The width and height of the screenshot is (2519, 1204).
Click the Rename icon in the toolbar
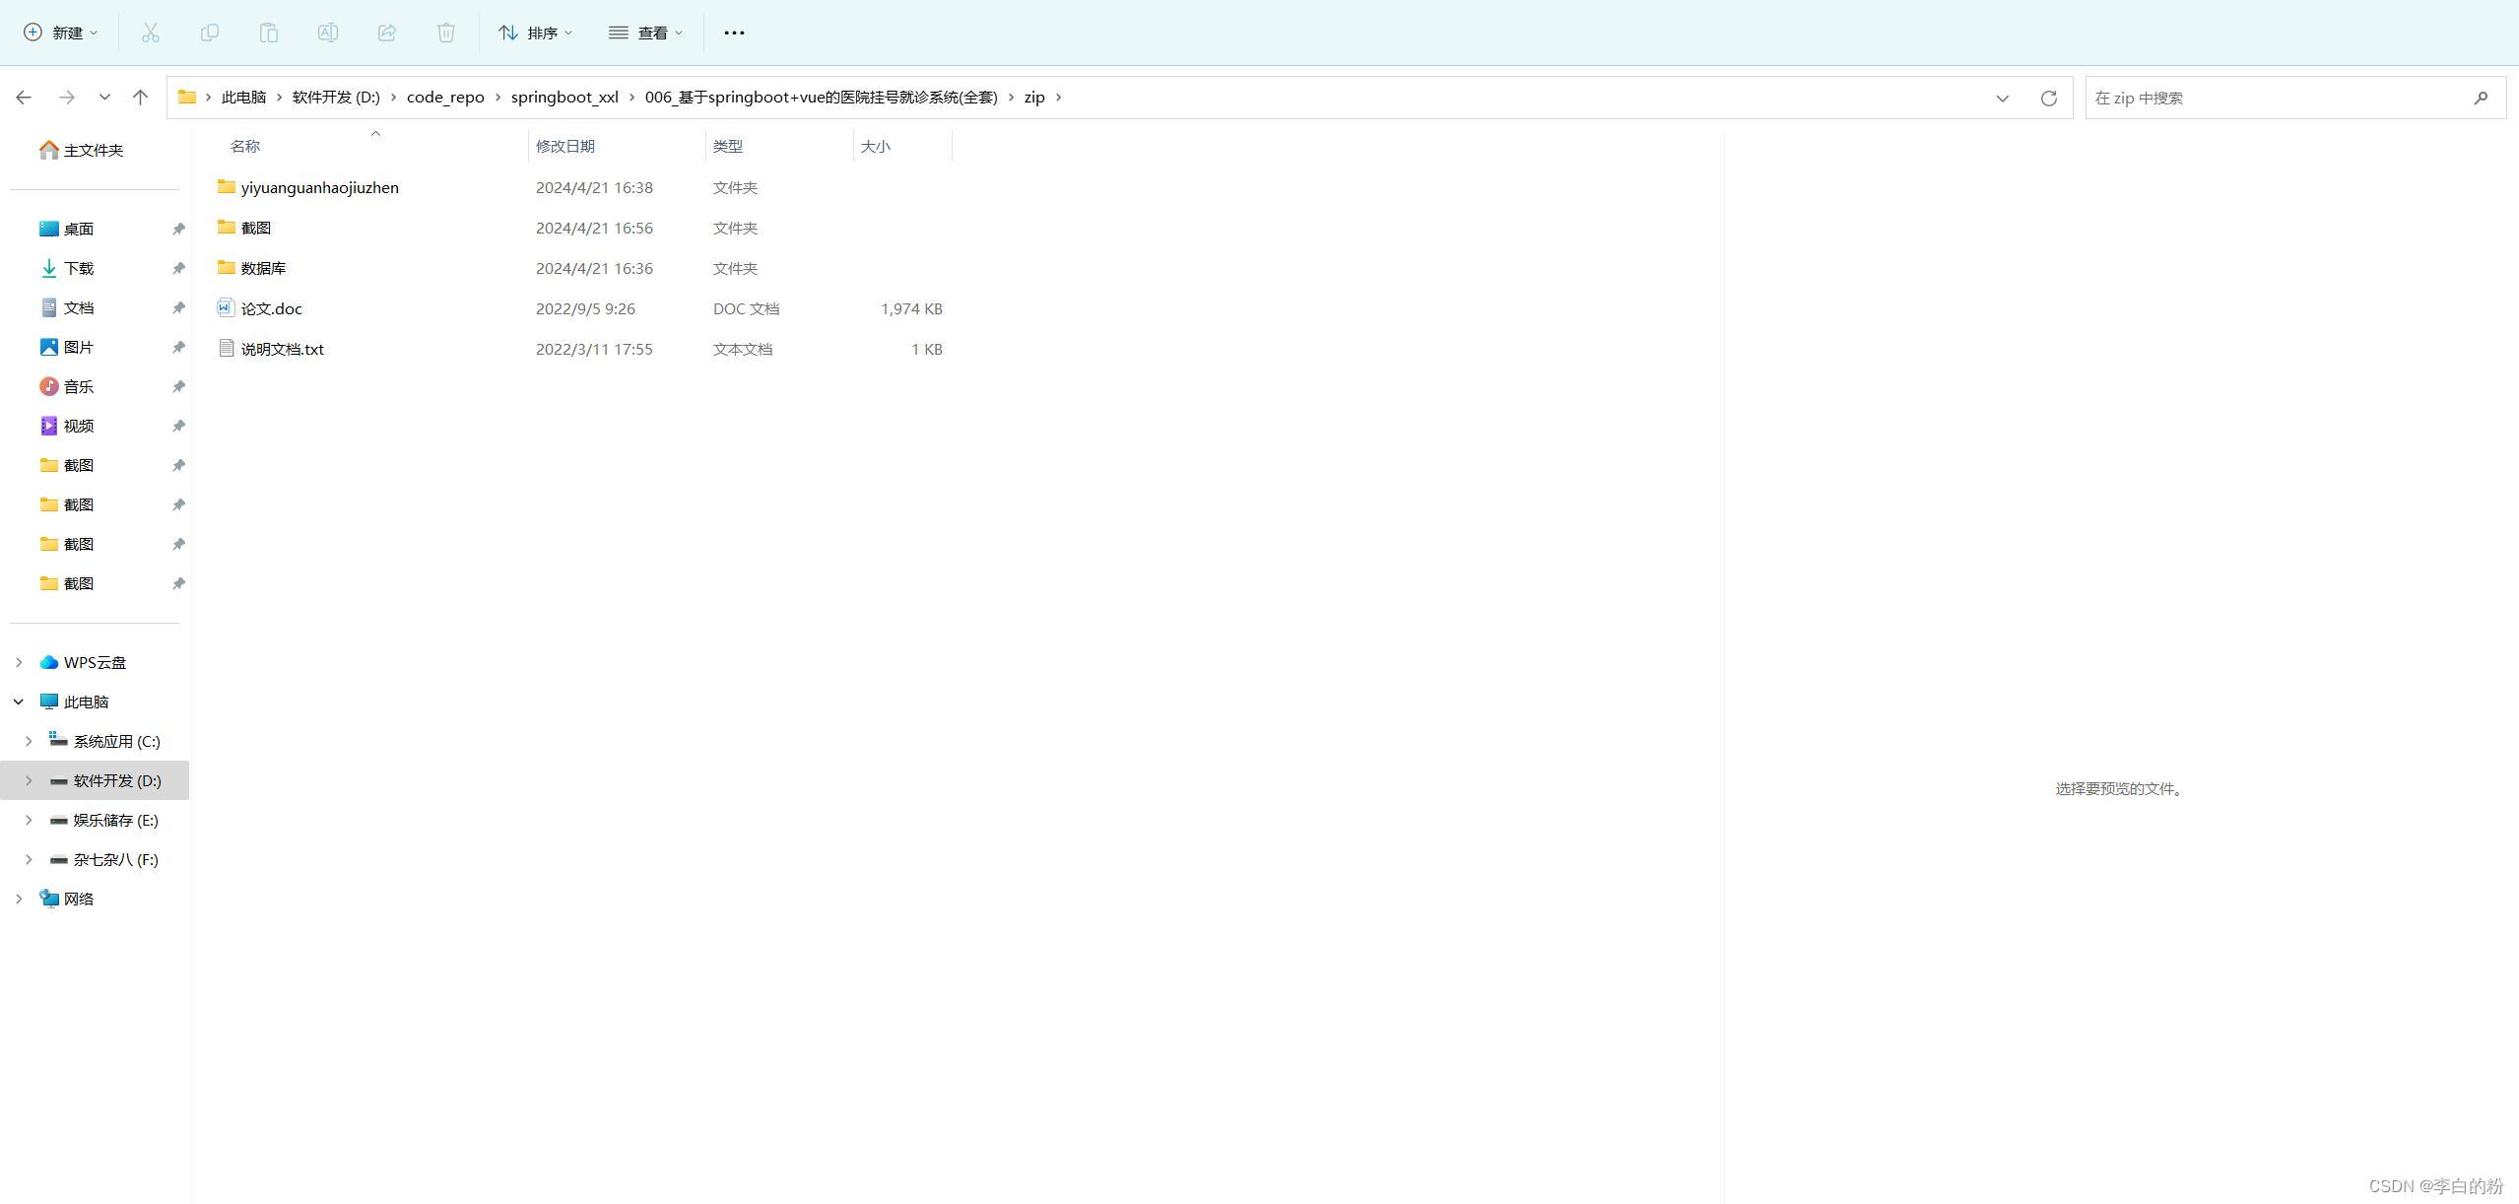click(x=328, y=33)
